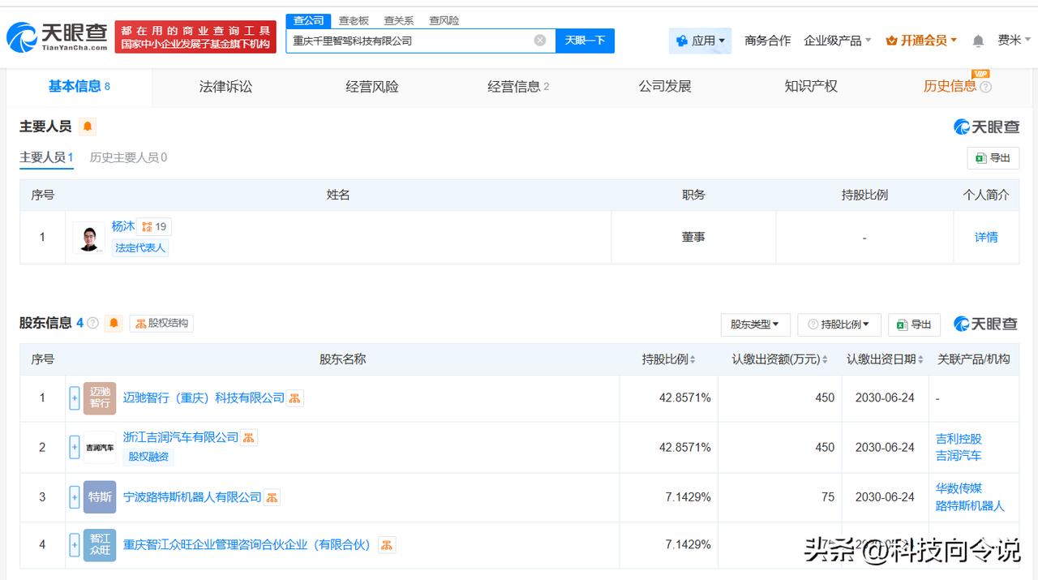Open the help icon next to 股东信息 count
1038x580 pixels.
pos(92,323)
